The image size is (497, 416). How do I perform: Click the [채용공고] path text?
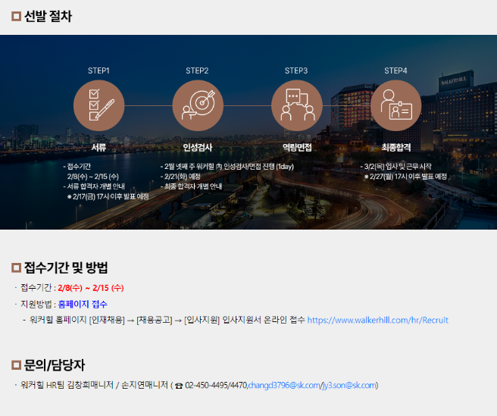pyautogui.click(x=155, y=321)
